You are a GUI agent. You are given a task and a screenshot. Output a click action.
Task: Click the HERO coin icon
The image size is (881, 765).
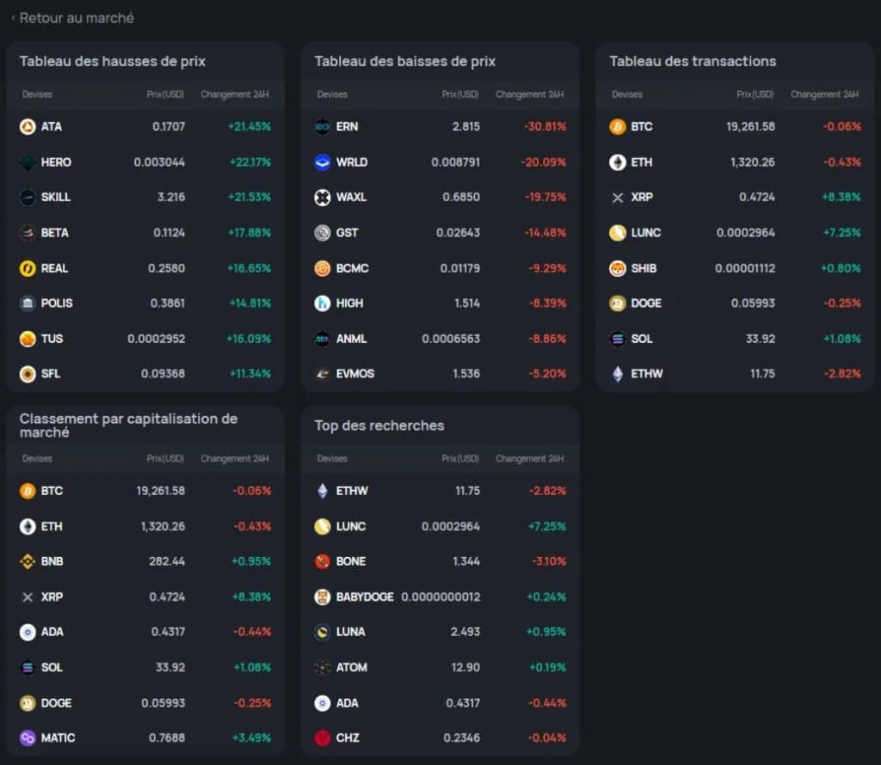tap(28, 162)
